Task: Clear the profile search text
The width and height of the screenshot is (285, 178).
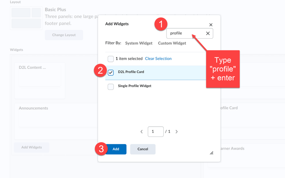Action: click(208, 33)
